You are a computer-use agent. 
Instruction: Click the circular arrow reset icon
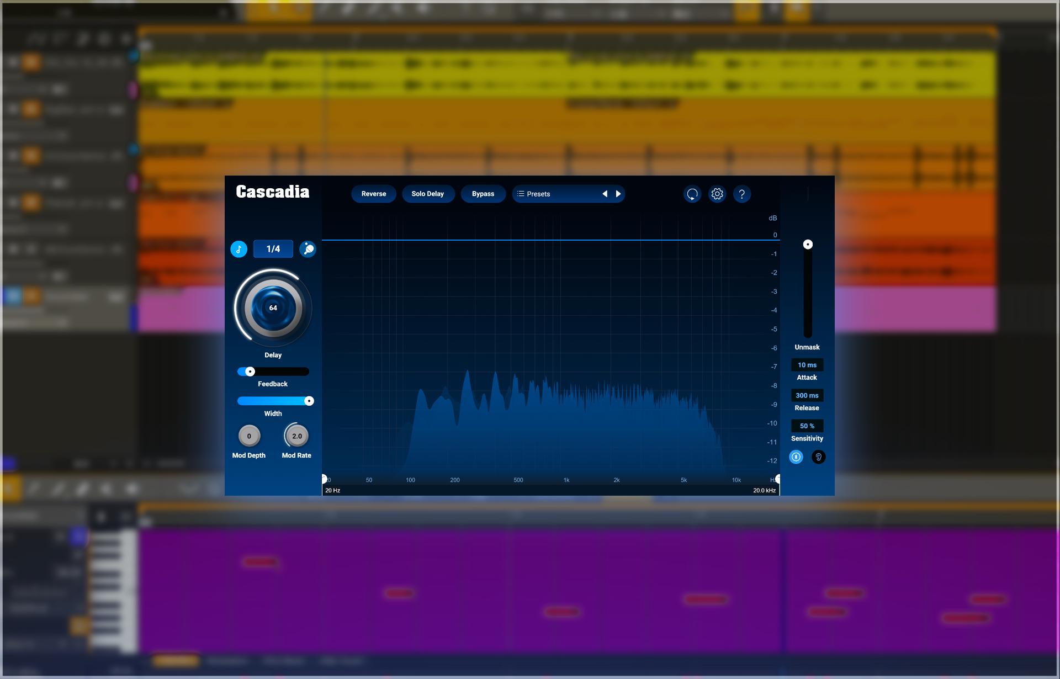click(692, 194)
